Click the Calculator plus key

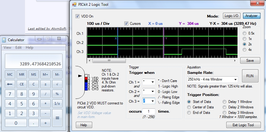[45, 123]
